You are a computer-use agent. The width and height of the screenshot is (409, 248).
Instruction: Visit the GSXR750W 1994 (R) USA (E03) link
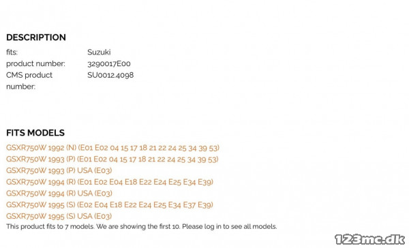[59, 193]
